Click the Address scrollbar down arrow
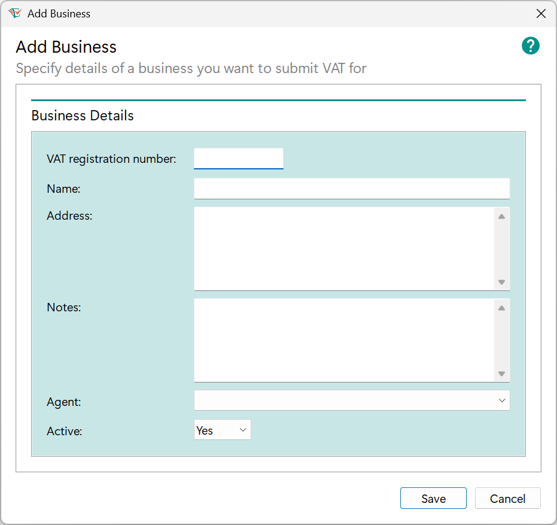This screenshot has width=557, height=525. [502, 283]
